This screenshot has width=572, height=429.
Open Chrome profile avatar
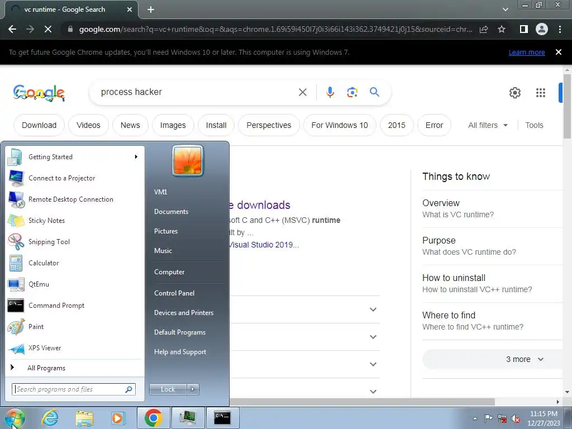(x=542, y=29)
